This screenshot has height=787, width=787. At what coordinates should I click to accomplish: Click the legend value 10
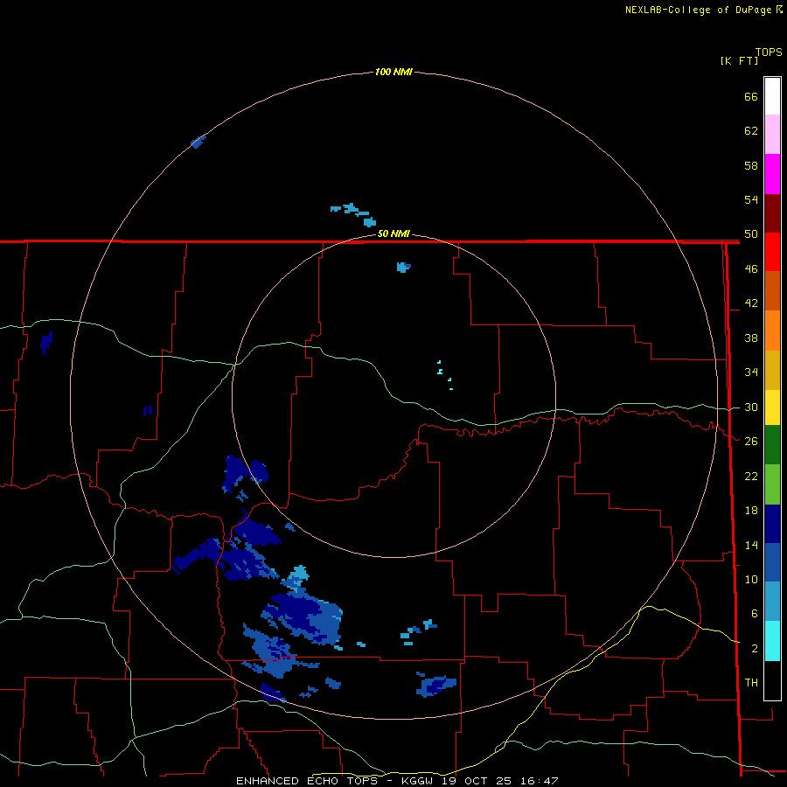click(x=751, y=580)
